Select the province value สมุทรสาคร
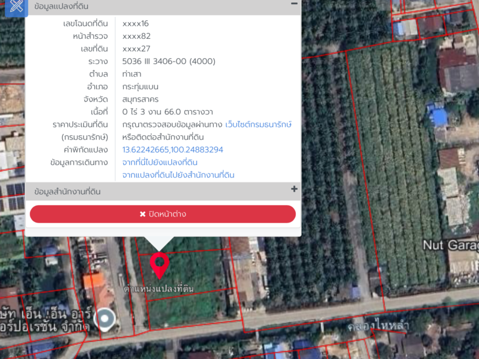Image resolution: width=479 pixels, height=359 pixels. tap(140, 99)
